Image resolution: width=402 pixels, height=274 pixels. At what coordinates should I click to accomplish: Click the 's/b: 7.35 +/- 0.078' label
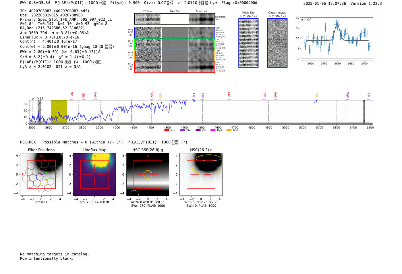[x=94, y=202]
